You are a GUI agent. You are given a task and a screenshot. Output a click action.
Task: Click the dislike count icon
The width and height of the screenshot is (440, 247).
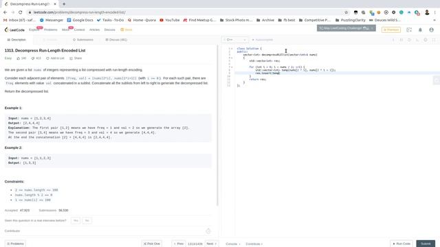33,58
